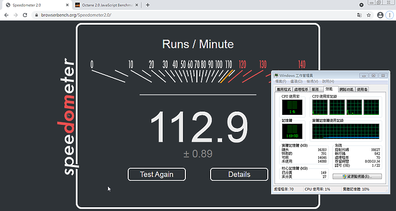This screenshot has width=396, height=211.
Task: Open Google Translate icon in address bar
Action: 359,15
